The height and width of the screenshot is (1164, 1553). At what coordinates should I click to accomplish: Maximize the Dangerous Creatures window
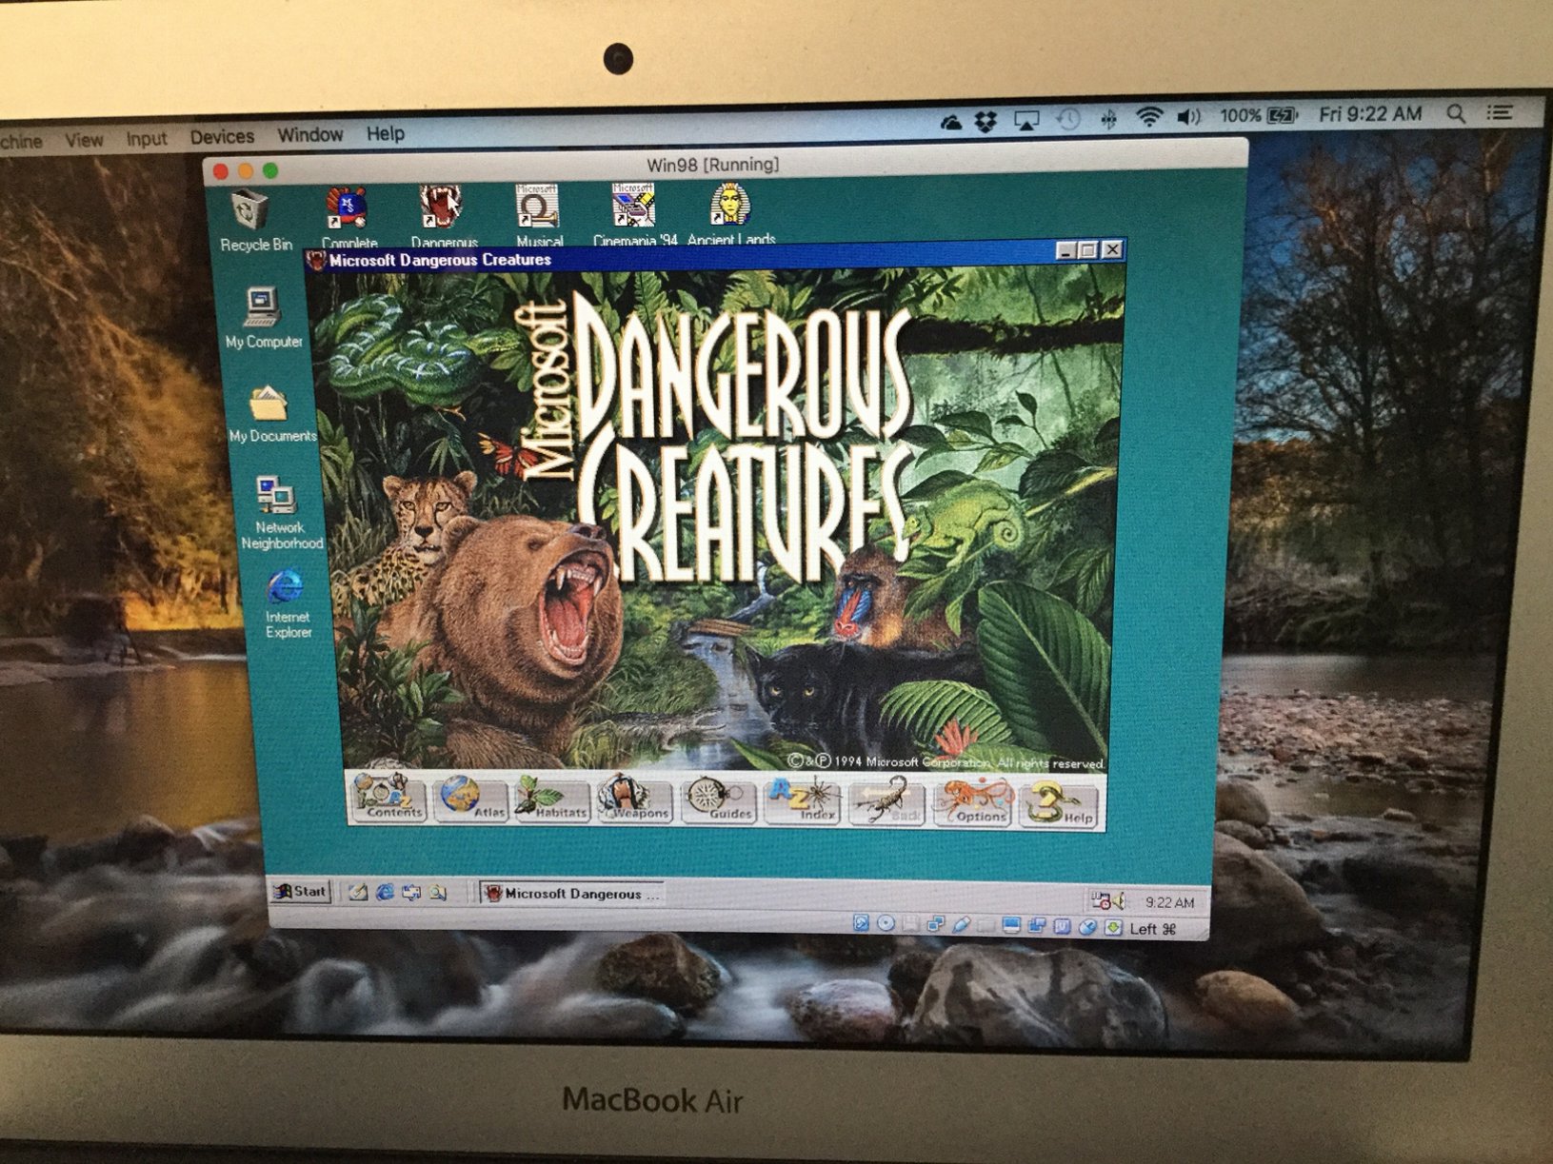click(1087, 250)
